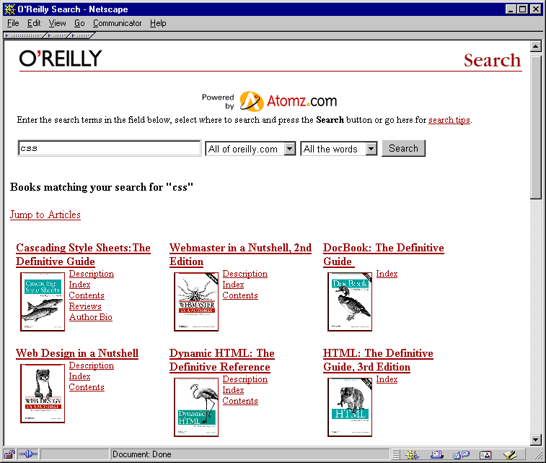Open Index link under HTML: The Definitive Guide
This screenshot has width=546, height=463.
pyautogui.click(x=387, y=379)
